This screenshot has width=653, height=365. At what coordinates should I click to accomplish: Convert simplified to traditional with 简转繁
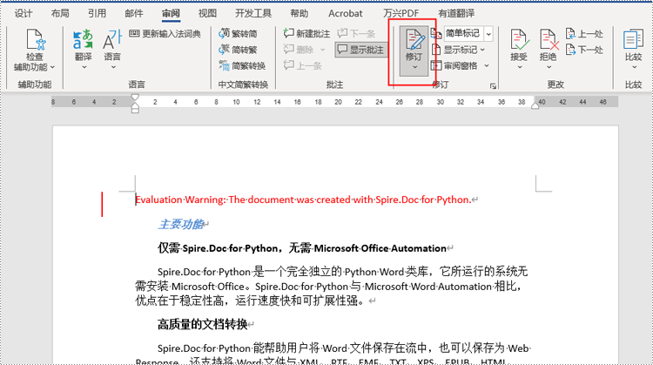click(238, 50)
